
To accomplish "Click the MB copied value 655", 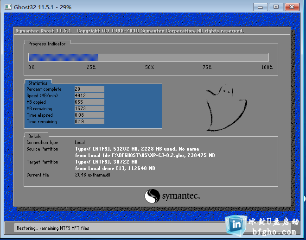I will click(x=89, y=102).
